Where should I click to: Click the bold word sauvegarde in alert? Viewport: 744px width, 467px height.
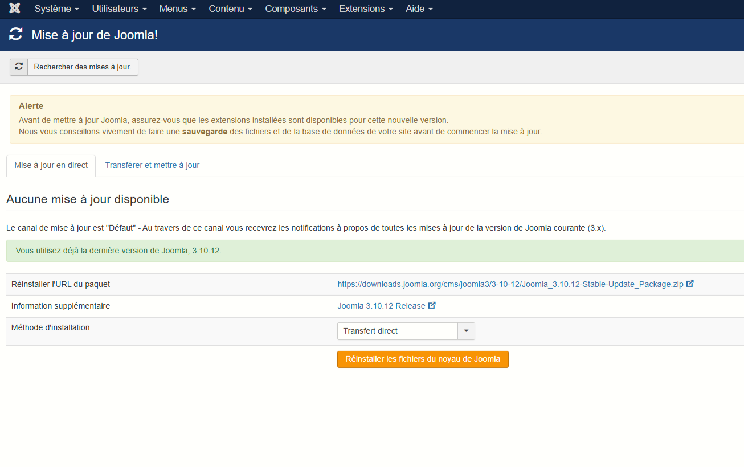[205, 132]
